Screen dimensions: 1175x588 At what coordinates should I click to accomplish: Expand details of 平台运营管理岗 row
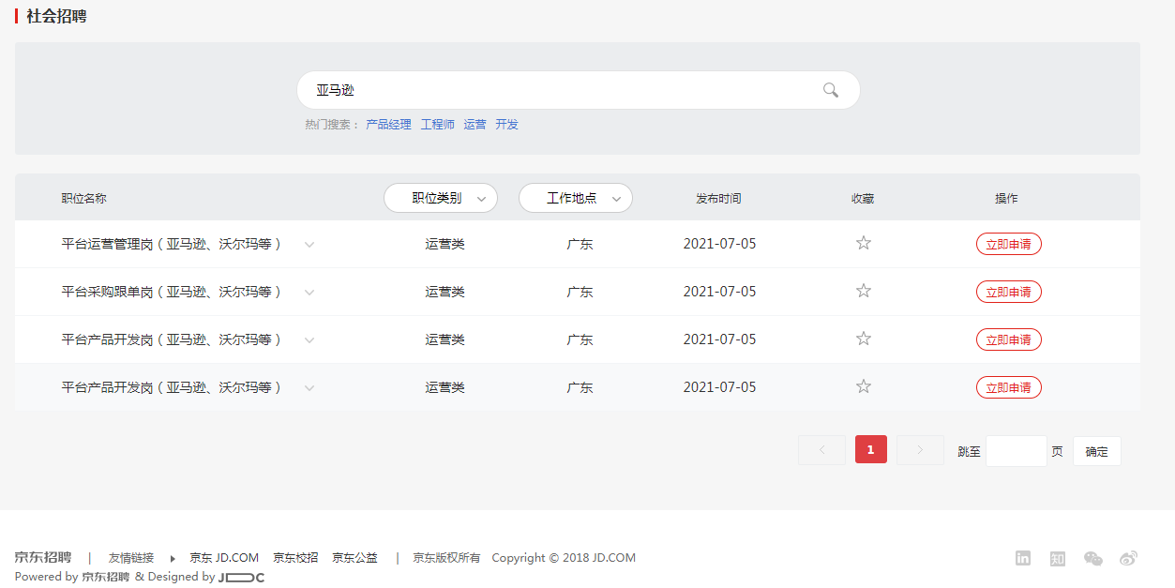coord(309,243)
